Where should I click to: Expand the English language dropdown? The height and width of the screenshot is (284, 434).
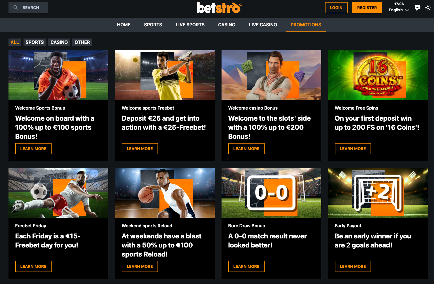pyautogui.click(x=399, y=10)
